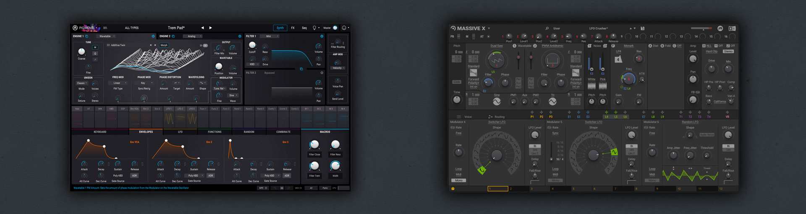Enable bypassed Filter 2 power button
806x214 pixels.
pos(322,72)
